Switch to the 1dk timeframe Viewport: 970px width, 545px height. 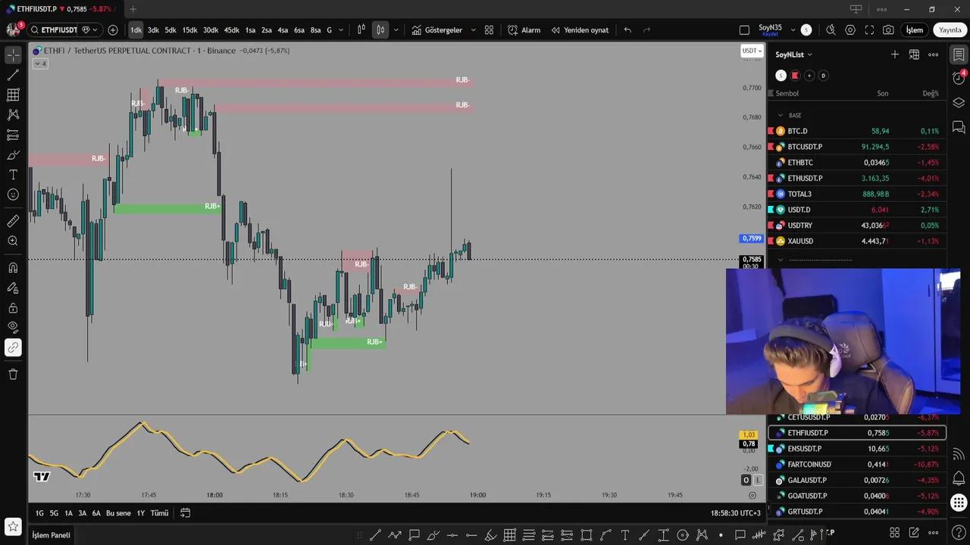[x=136, y=30]
